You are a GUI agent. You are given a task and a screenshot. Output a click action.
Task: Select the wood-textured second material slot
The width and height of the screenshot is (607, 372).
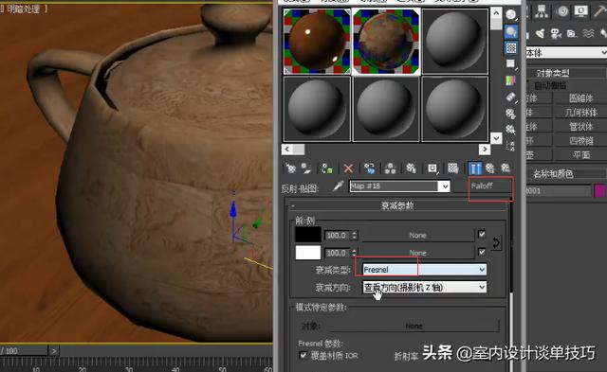(386, 42)
